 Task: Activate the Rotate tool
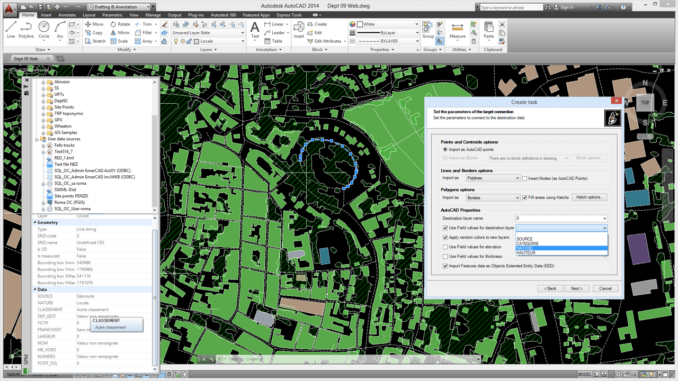tap(120, 24)
